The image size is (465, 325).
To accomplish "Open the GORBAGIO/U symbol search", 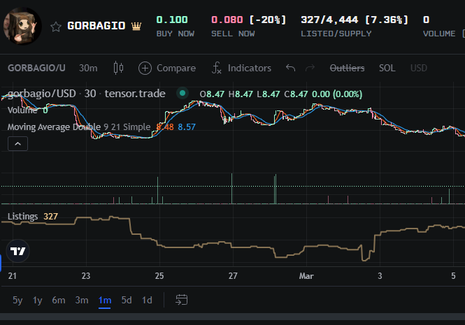I will [x=36, y=68].
